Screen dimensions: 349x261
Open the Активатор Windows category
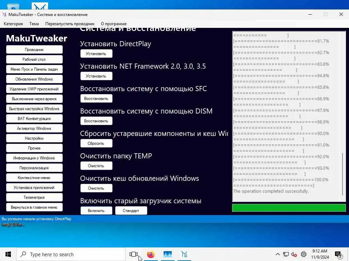point(34,128)
